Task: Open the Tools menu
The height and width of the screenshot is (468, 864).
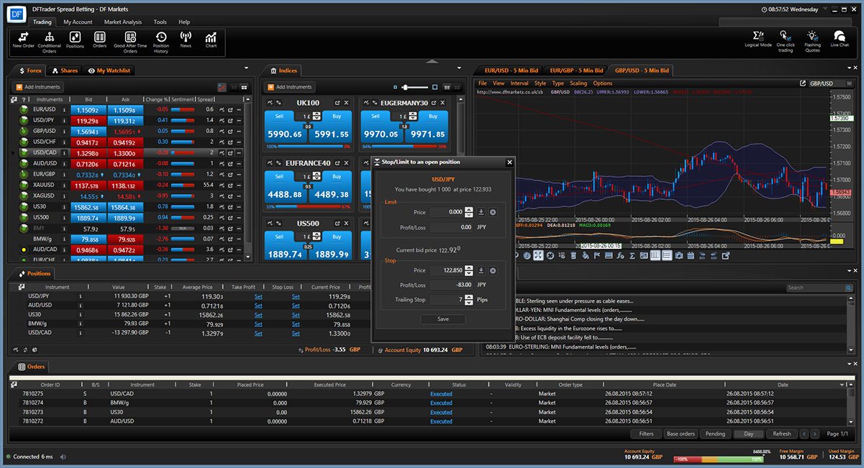Action: [x=160, y=22]
